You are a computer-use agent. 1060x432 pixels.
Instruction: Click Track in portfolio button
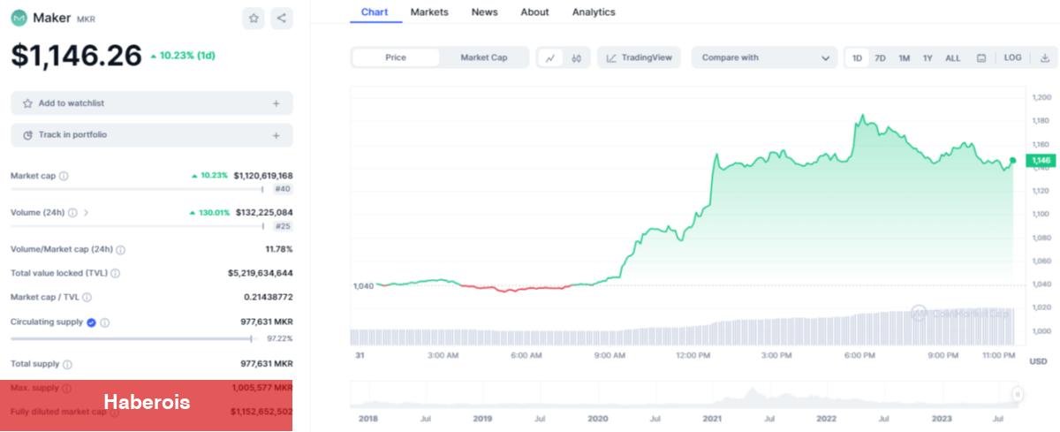click(152, 135)
